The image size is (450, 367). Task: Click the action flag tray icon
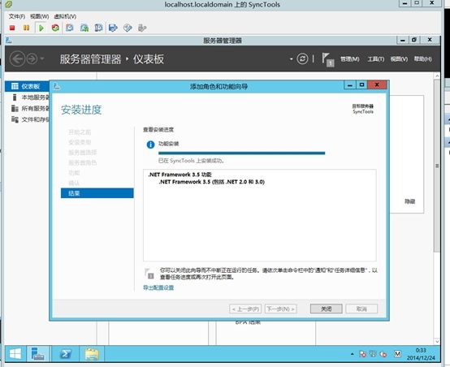click(362, 354)
